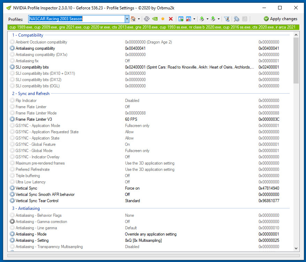Create a new profile with the sun icon
Screen dimensions: 306x262
point(163,19)
